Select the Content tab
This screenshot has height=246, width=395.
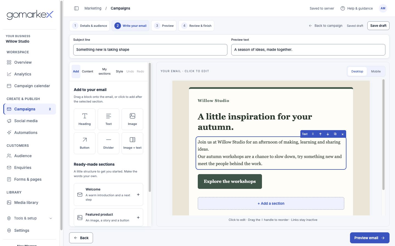[x=88, y=71]
